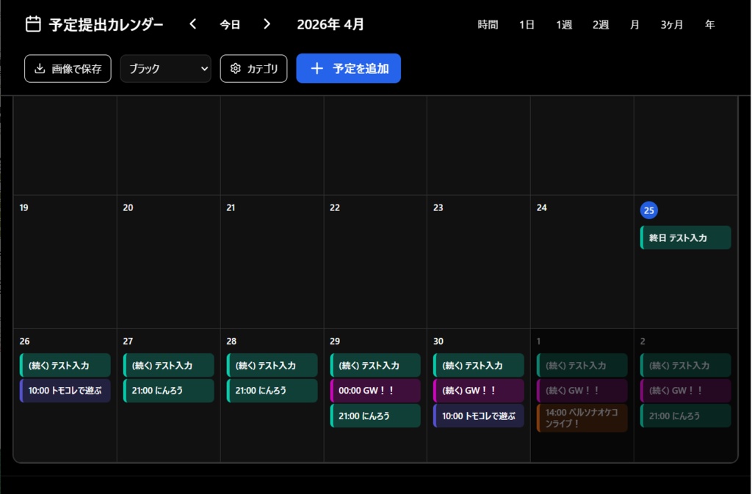Open カテゴリ settings panel
The image size is (752, 494).
point(253,68)
